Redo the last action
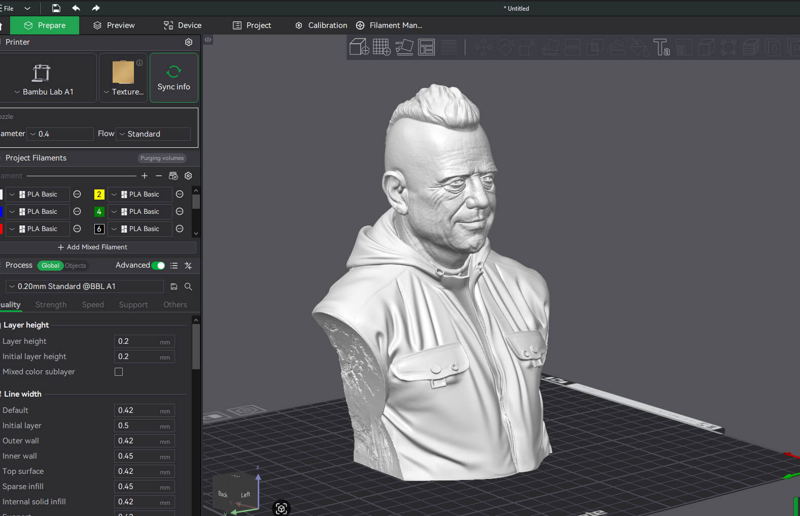This screenshot has height=516, width=800. click(x=96, y=8)
